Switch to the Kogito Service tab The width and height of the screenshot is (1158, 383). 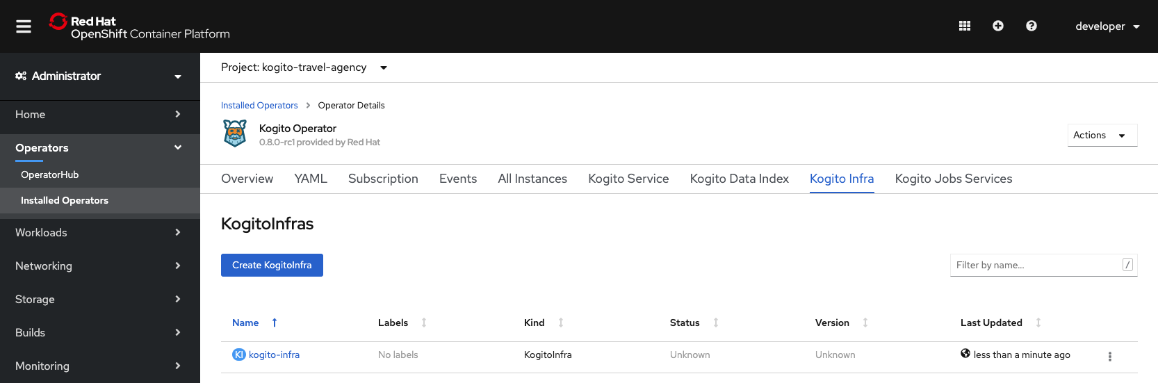pos(628,179)
